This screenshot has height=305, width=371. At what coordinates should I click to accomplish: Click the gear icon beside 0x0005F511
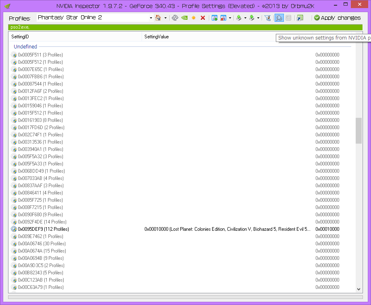[14, 55]
